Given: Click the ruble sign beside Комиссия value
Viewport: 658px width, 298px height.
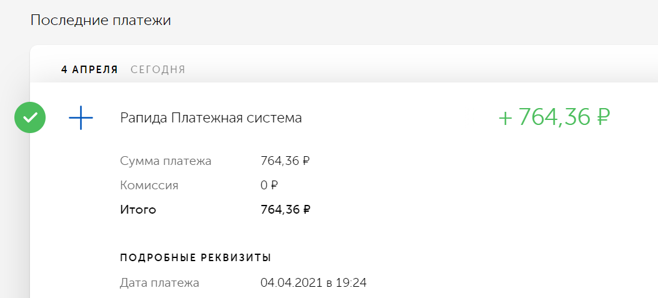Looking at the screenshot, I should 274,185.
